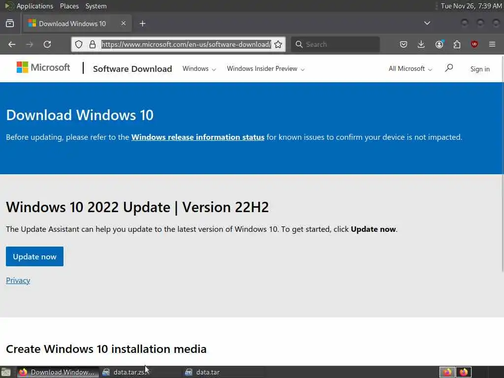Click the Software Download heading link
Screen dimensions: 504x378
(132, 69)
